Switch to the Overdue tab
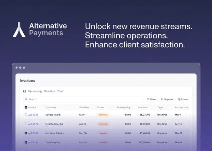The height and width of the screenshot is (151, 212). coord(49,91)
